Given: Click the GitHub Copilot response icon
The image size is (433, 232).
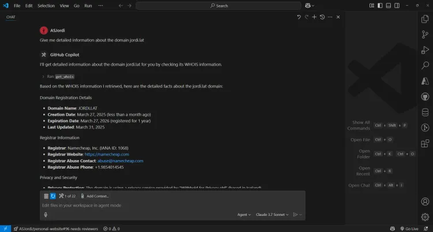Looking at the screenshot, I should click(x=44, y=55).
